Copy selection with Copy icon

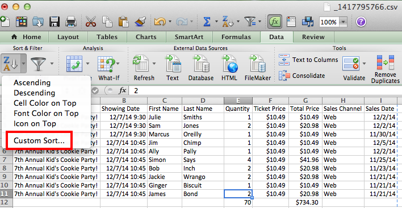tap(107, 22)
